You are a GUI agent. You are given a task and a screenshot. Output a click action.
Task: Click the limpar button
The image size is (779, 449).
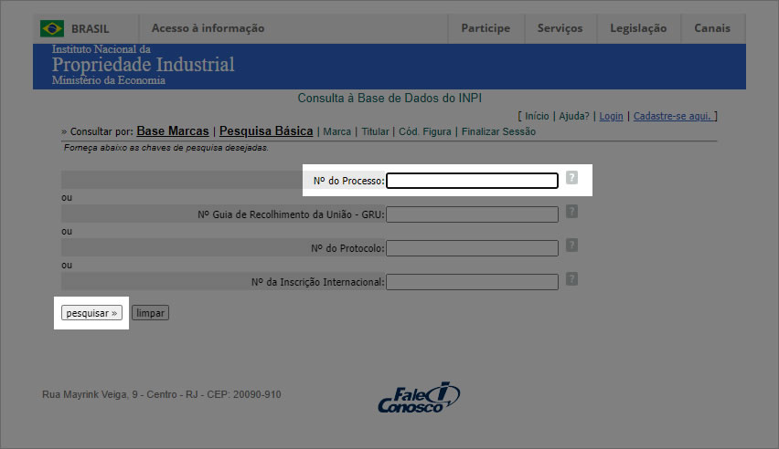coord(150,313)
